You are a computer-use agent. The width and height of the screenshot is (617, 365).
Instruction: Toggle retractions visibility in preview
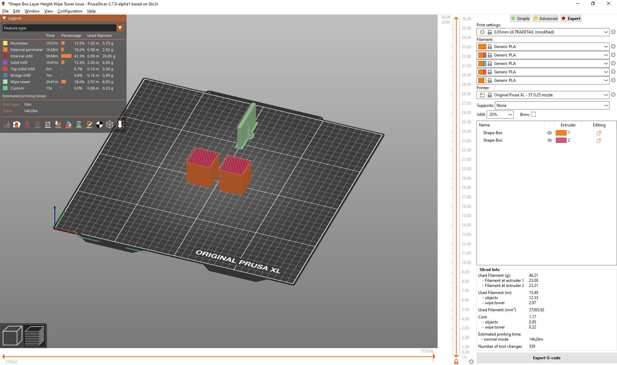(27, 124)
